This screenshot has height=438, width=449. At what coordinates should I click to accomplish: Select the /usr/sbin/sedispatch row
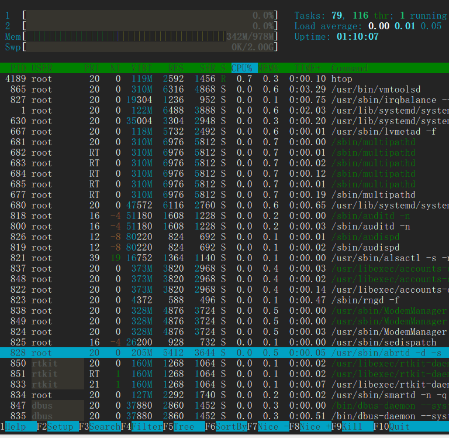[224, 342]
